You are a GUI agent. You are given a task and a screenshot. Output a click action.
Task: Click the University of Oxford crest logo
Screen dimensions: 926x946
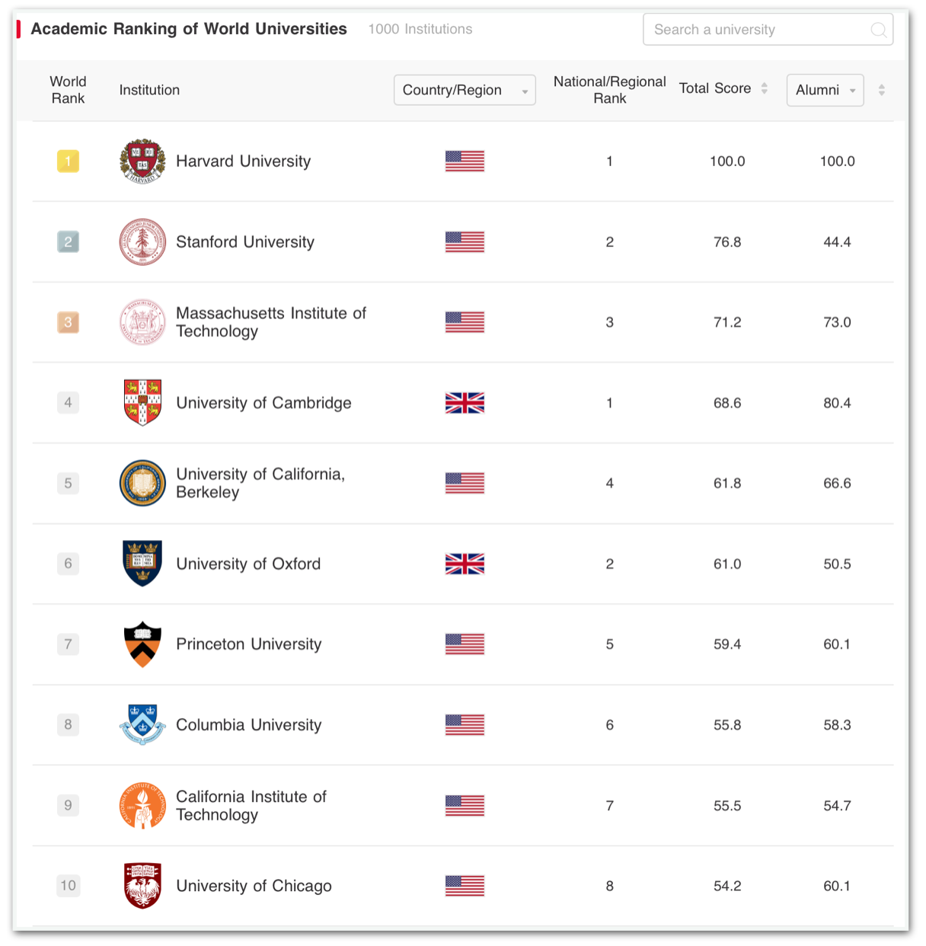[142, 564]
